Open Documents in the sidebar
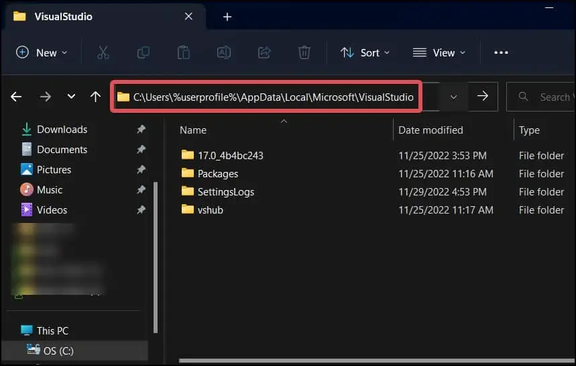 pyautogui.click(x=62, y=150)
